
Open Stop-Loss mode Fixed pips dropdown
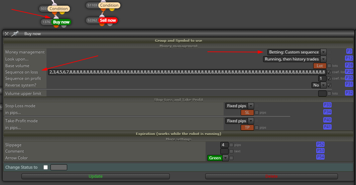239,106
